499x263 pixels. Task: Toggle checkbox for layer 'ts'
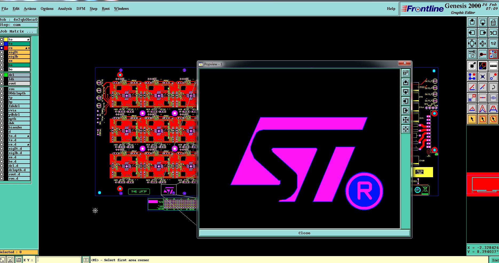(2, 44)
